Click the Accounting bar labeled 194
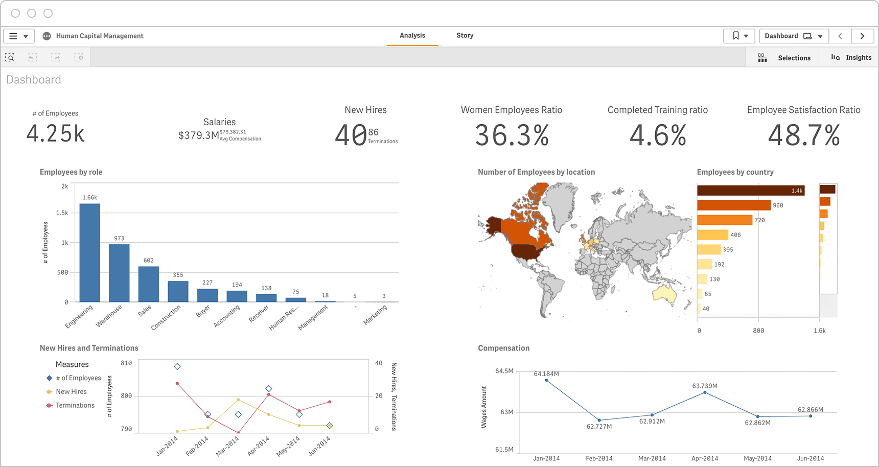The image size is (879, 467). coord(237,296)
